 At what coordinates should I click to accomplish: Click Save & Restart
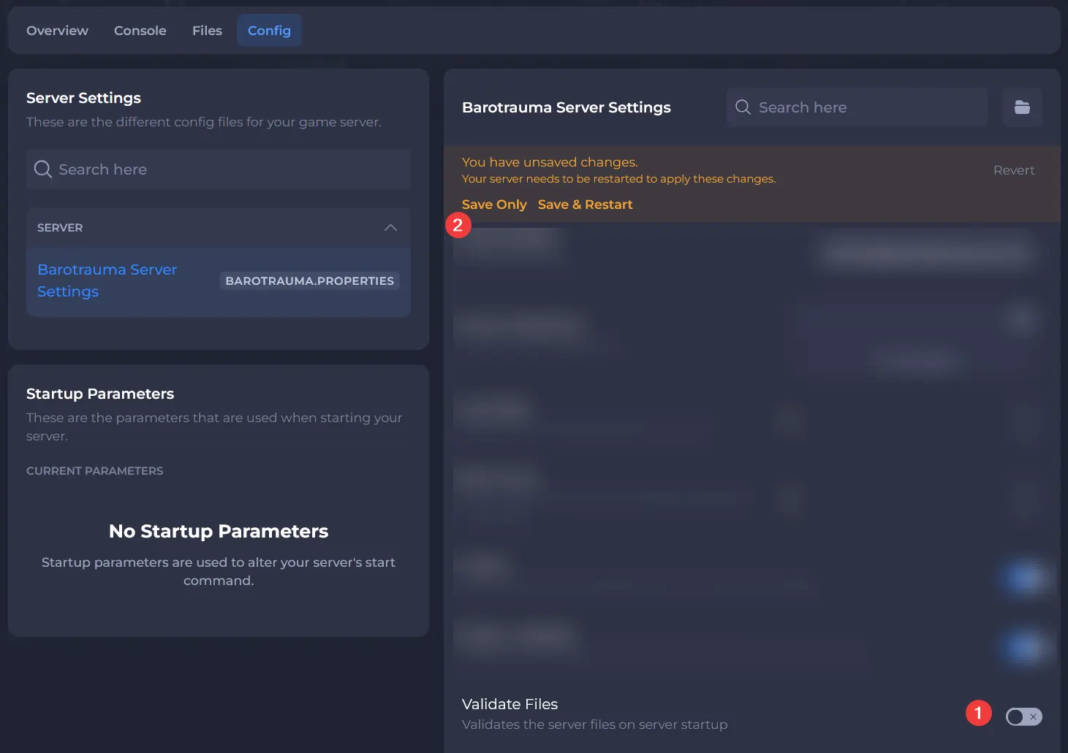click(x=585, y=205)
